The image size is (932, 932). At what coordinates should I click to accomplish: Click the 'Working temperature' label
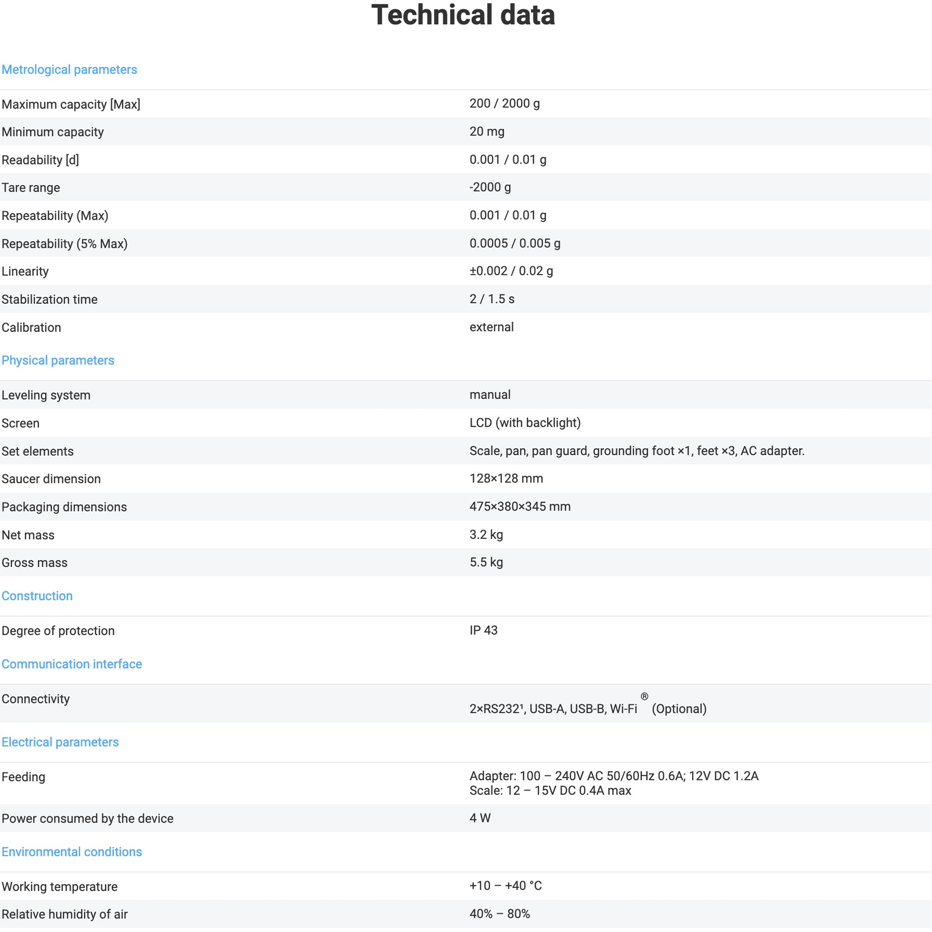click(60, 887)
